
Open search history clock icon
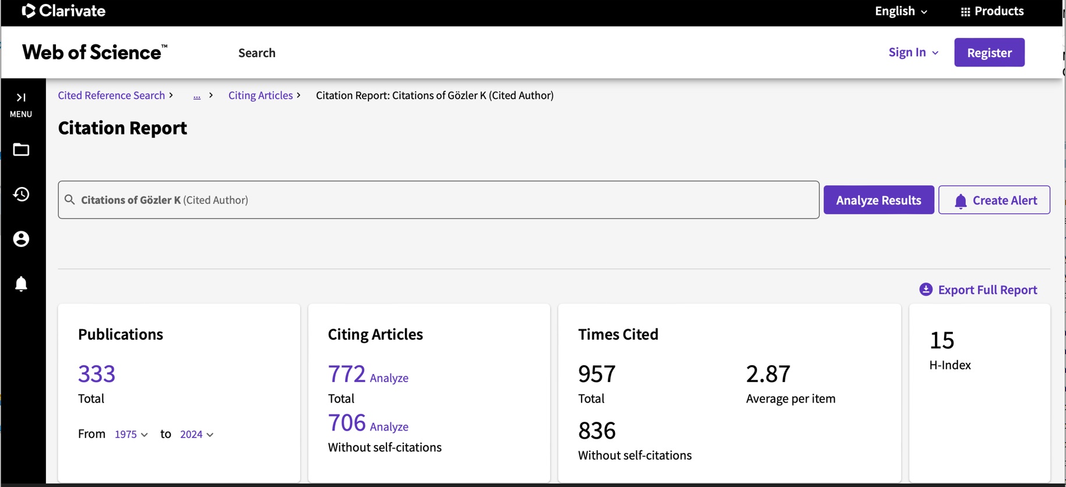[21, 194]
